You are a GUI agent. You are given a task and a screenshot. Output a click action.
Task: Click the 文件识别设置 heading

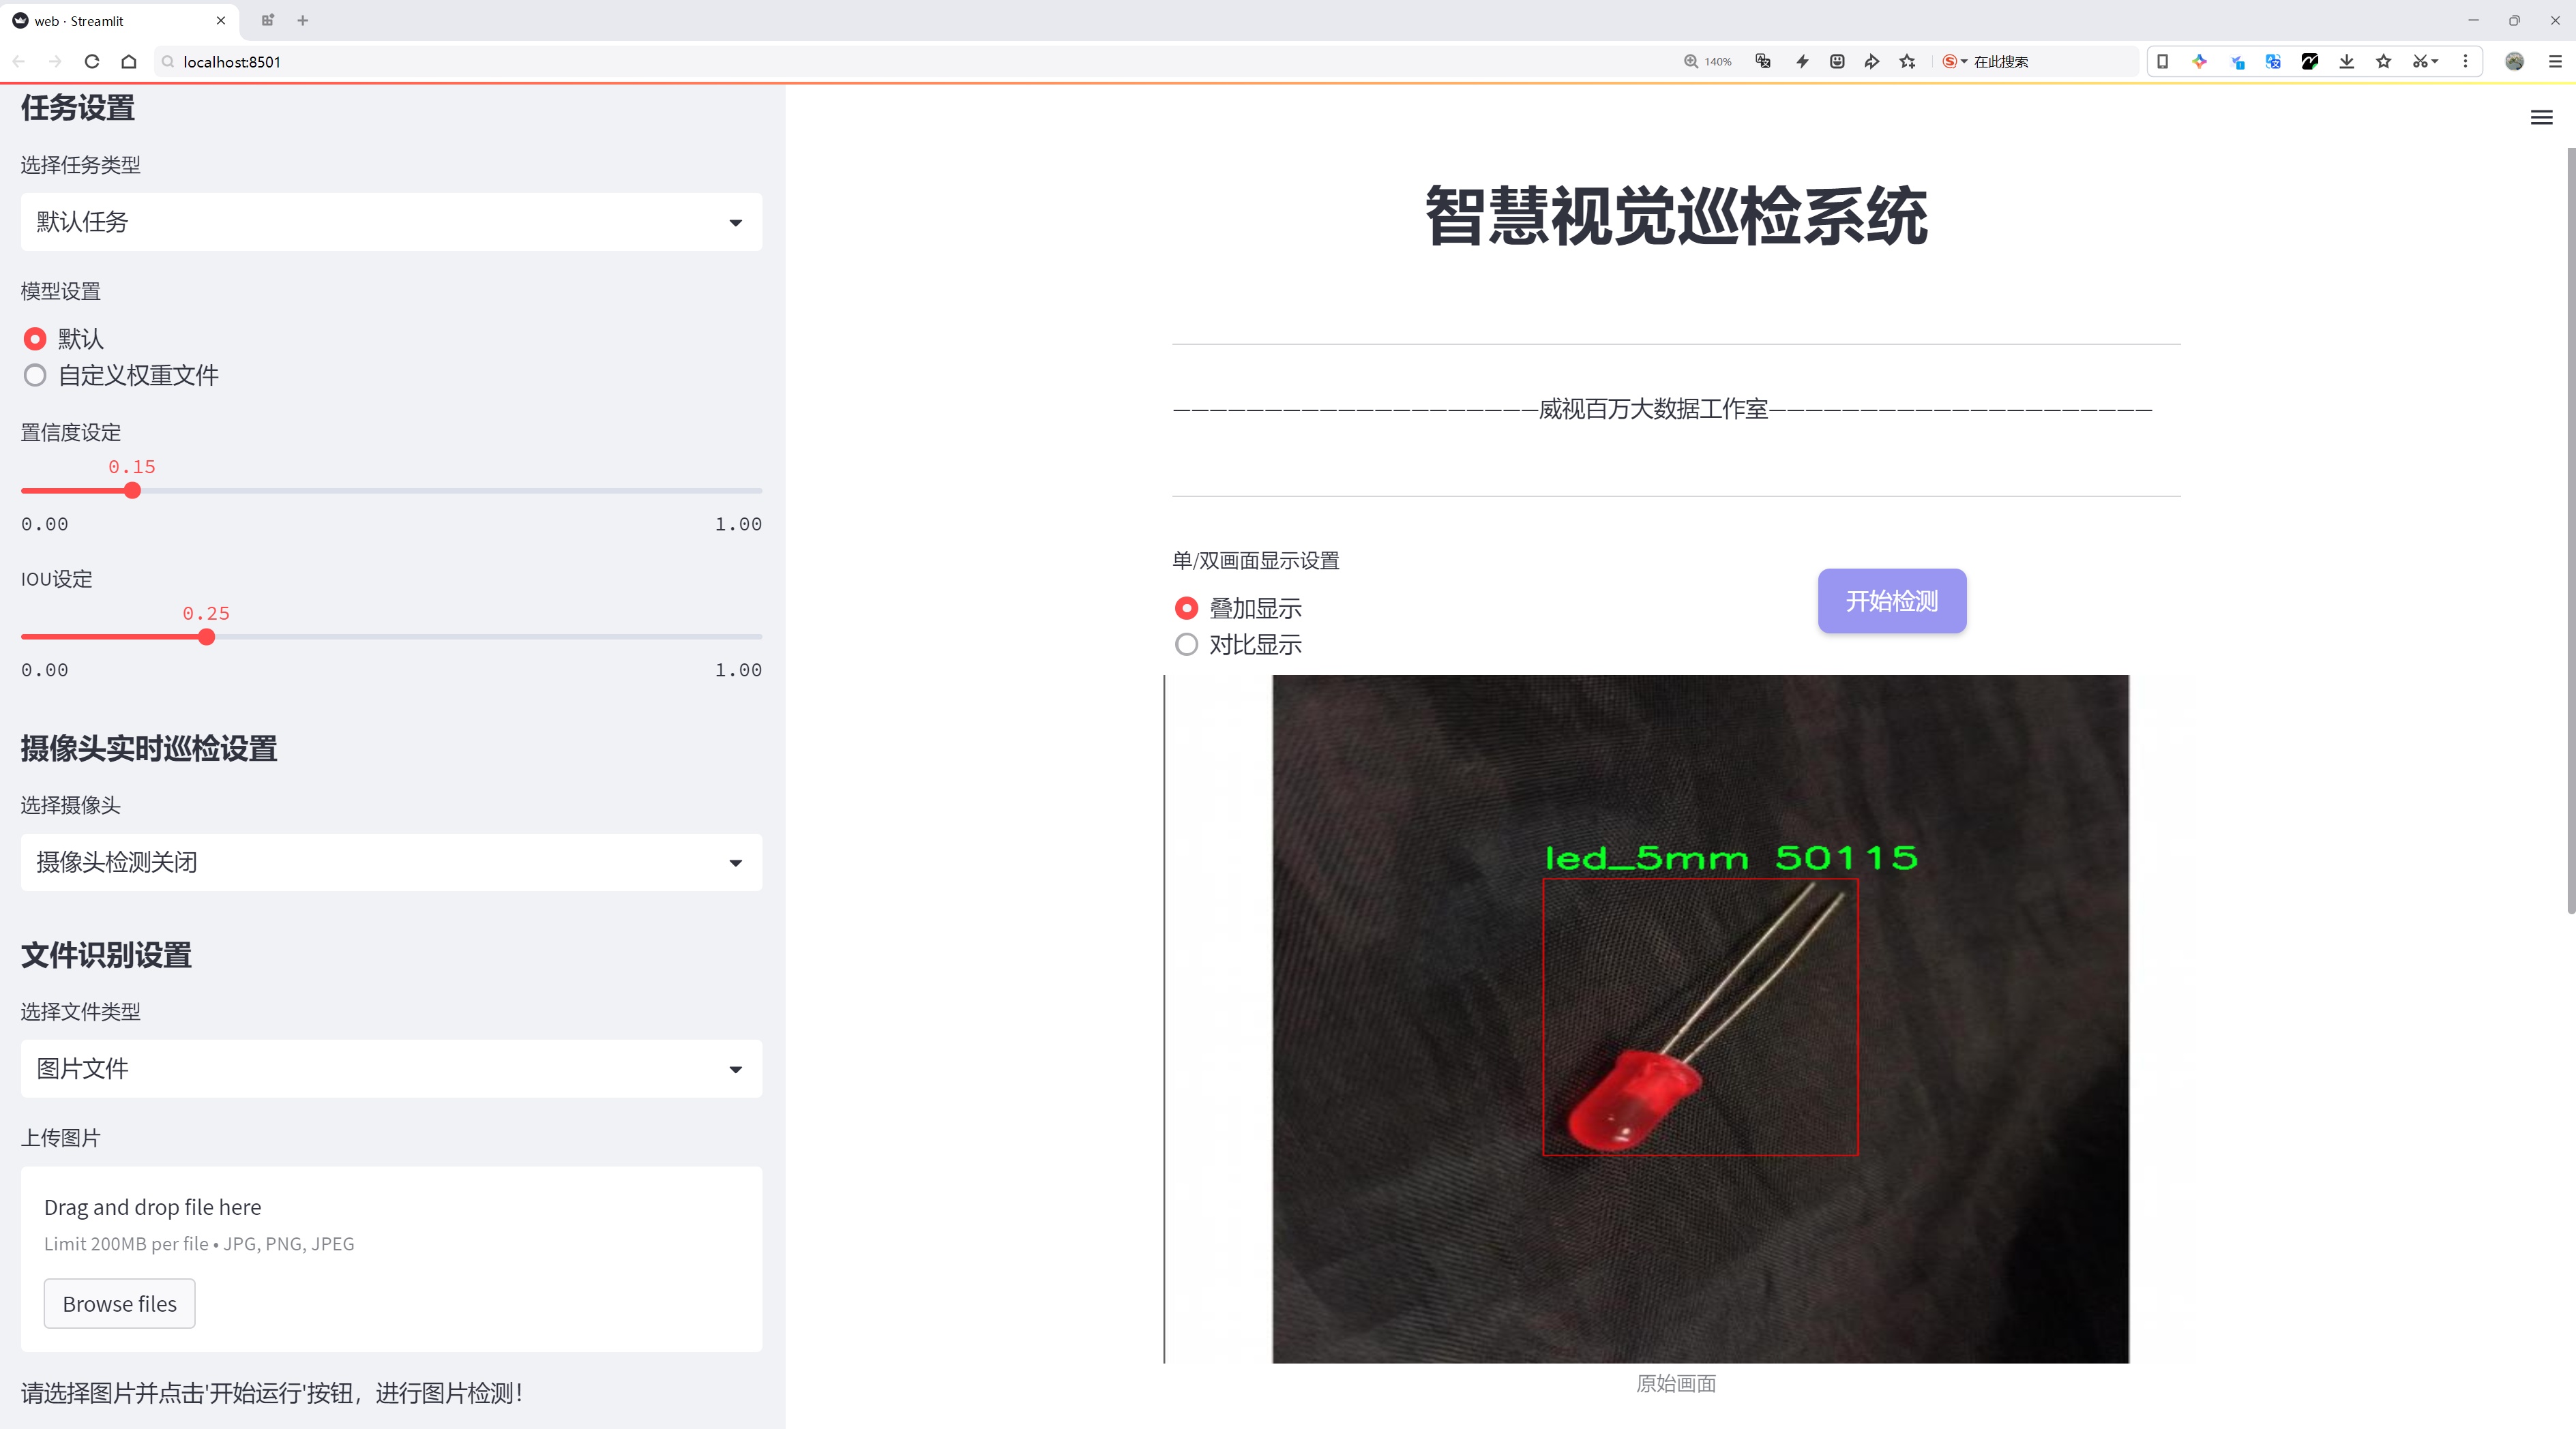pos(106,955)
